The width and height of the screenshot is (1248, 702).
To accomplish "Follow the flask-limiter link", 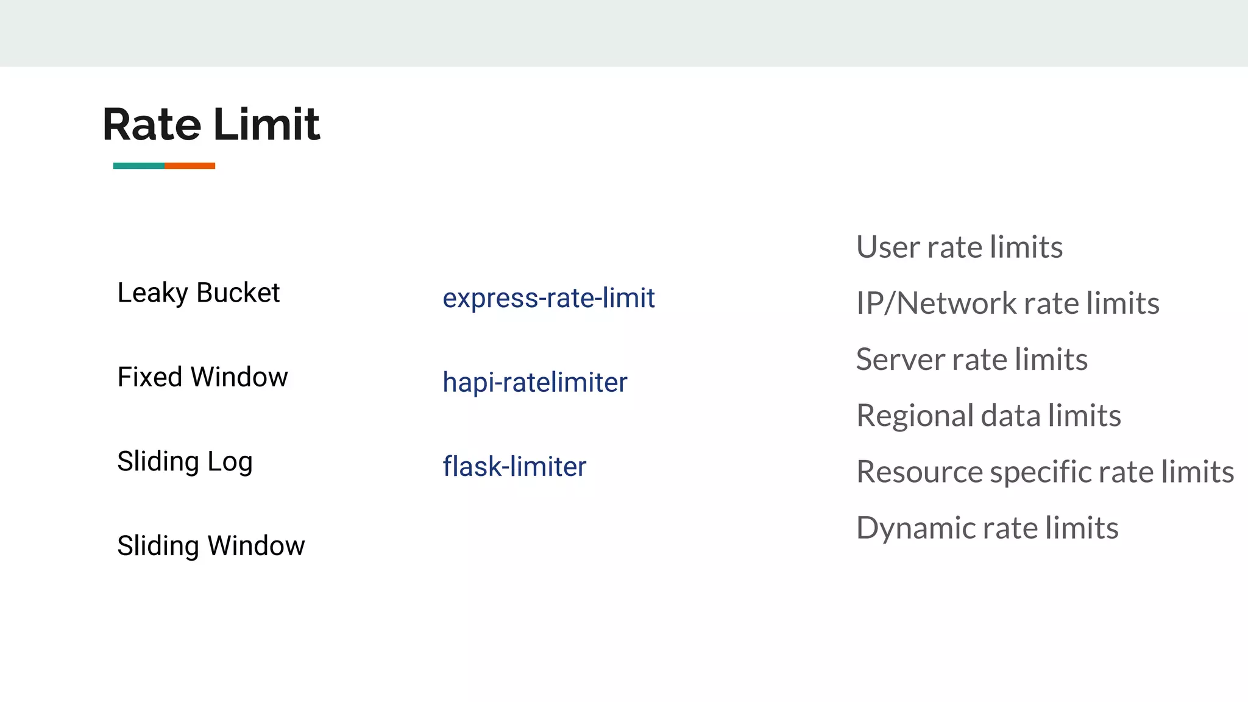I will pos(514,467).
